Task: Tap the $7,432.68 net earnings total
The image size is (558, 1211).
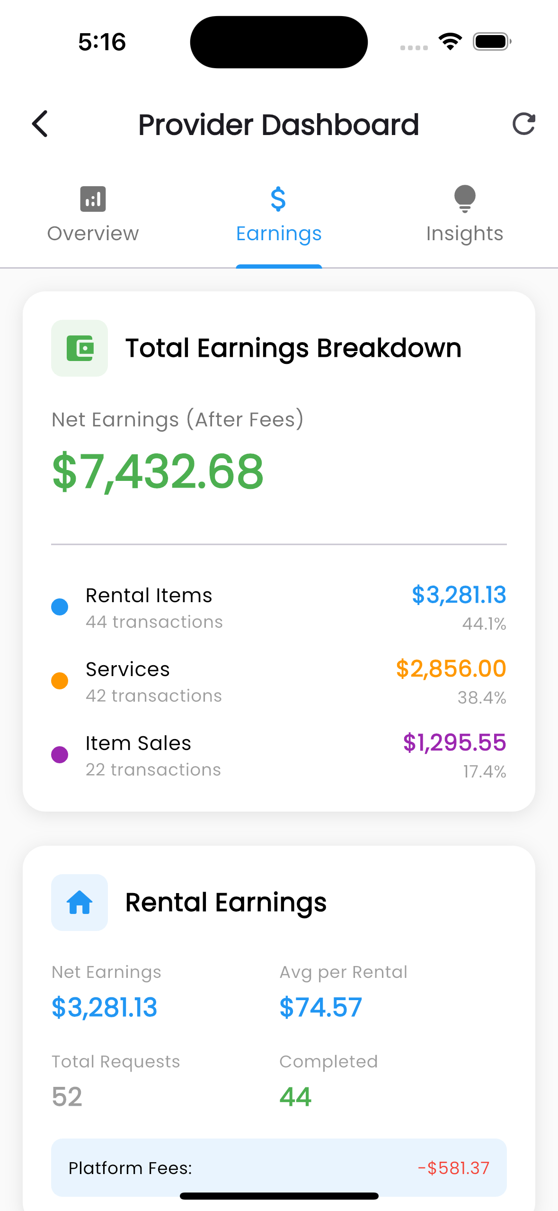Action: (x=158, y=471)
